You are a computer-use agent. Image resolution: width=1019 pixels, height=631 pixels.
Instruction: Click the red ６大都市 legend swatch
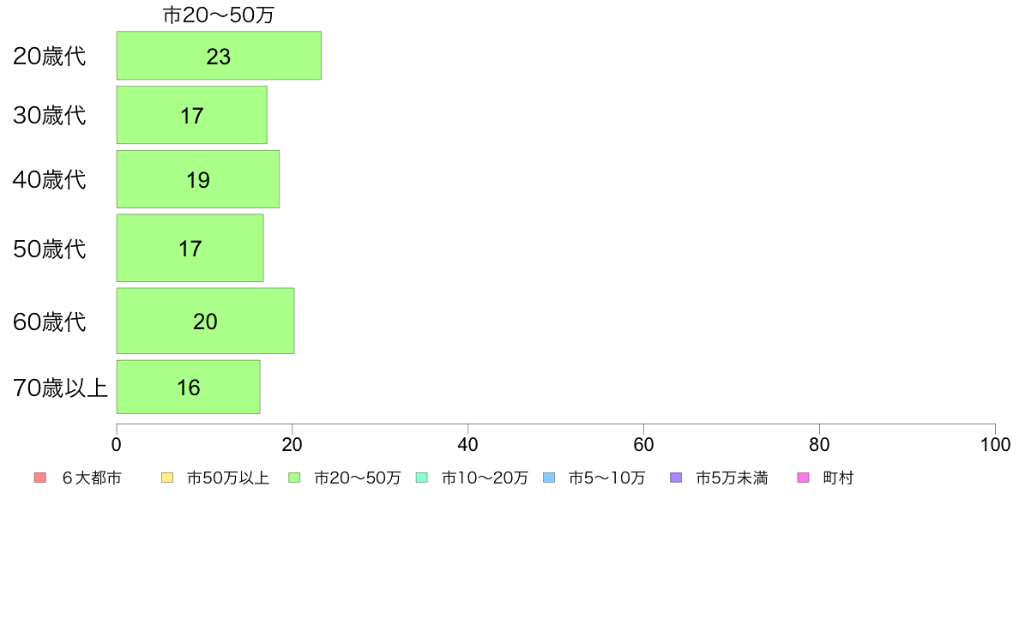39,478
